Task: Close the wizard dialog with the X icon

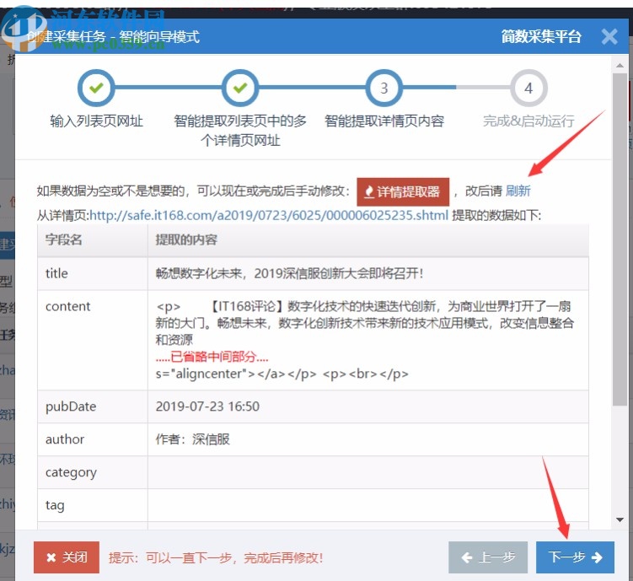Action: (609, 37)
